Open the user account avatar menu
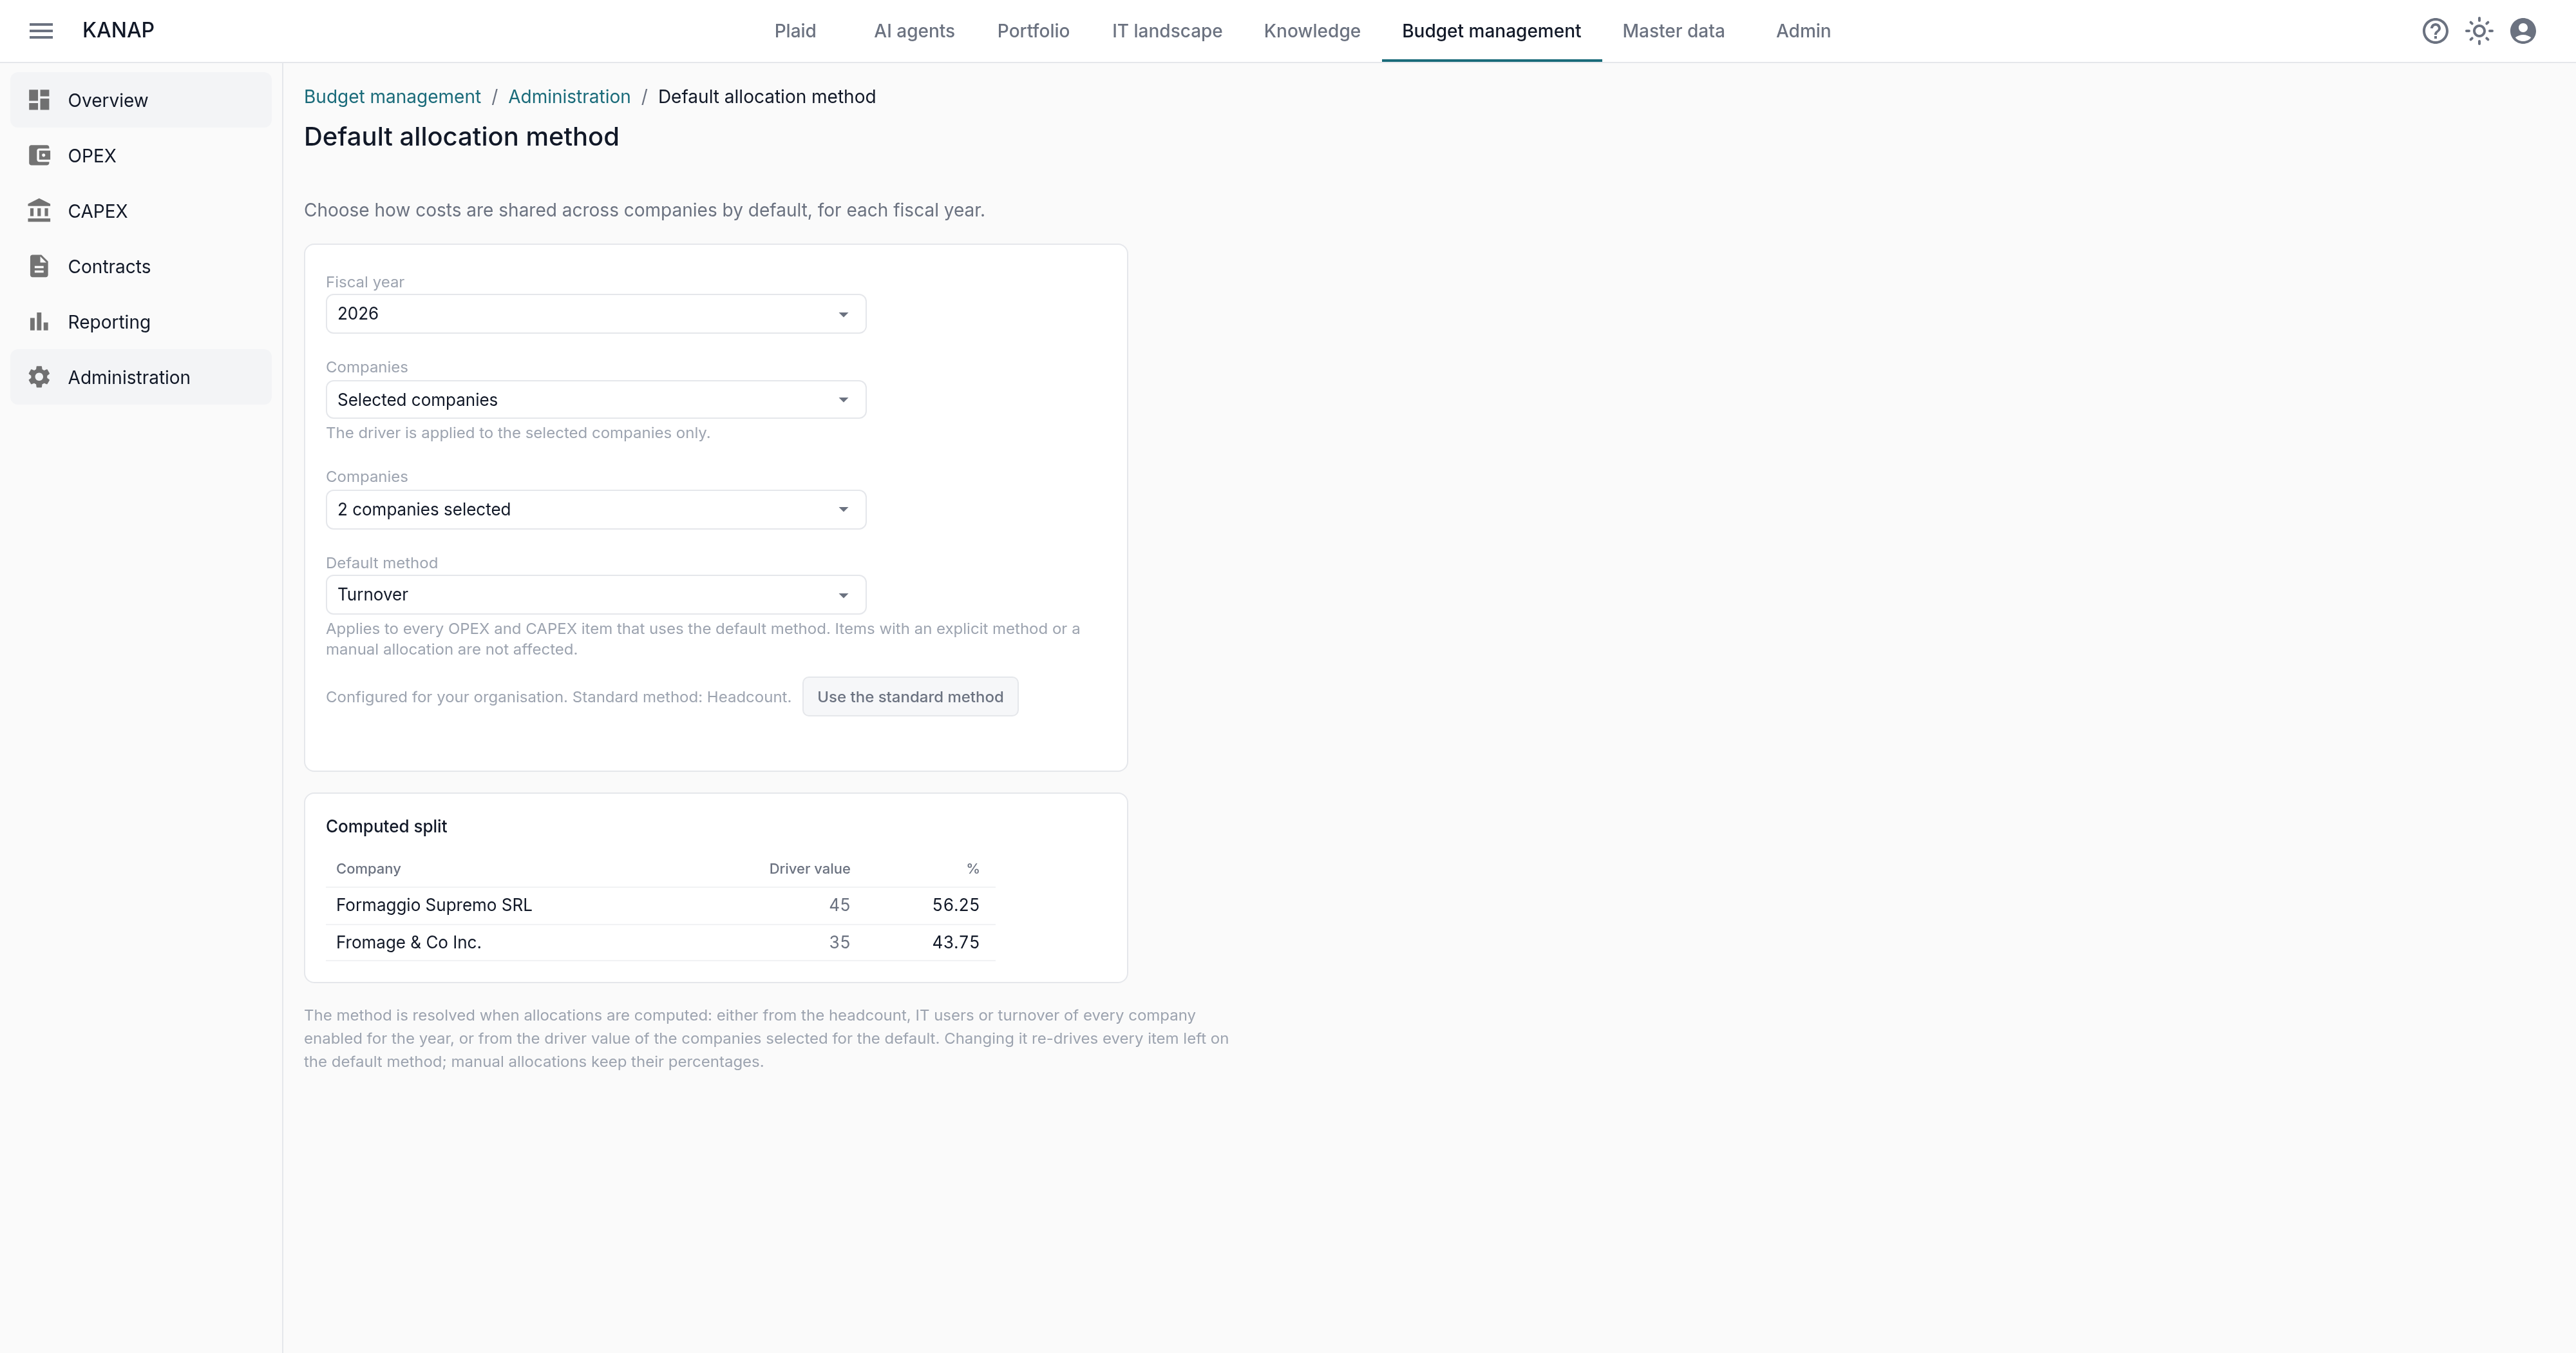This screenshot has width=2576, height=1353. pyautogui.click(x=2523, y=31)
